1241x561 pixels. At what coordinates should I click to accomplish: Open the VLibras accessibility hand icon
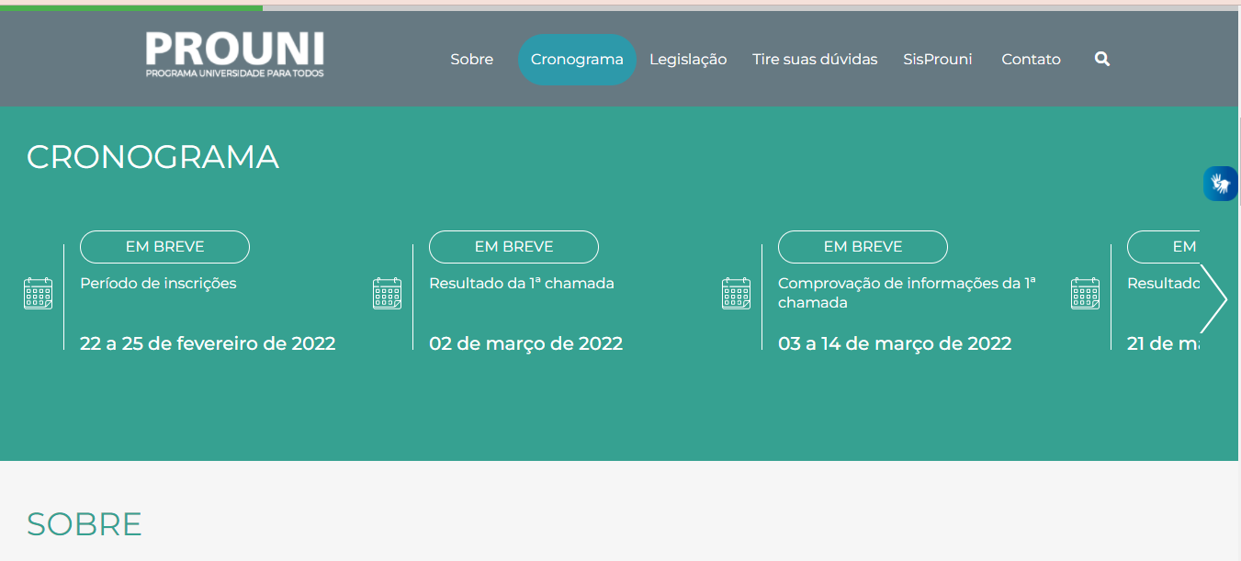(1221, 184)
